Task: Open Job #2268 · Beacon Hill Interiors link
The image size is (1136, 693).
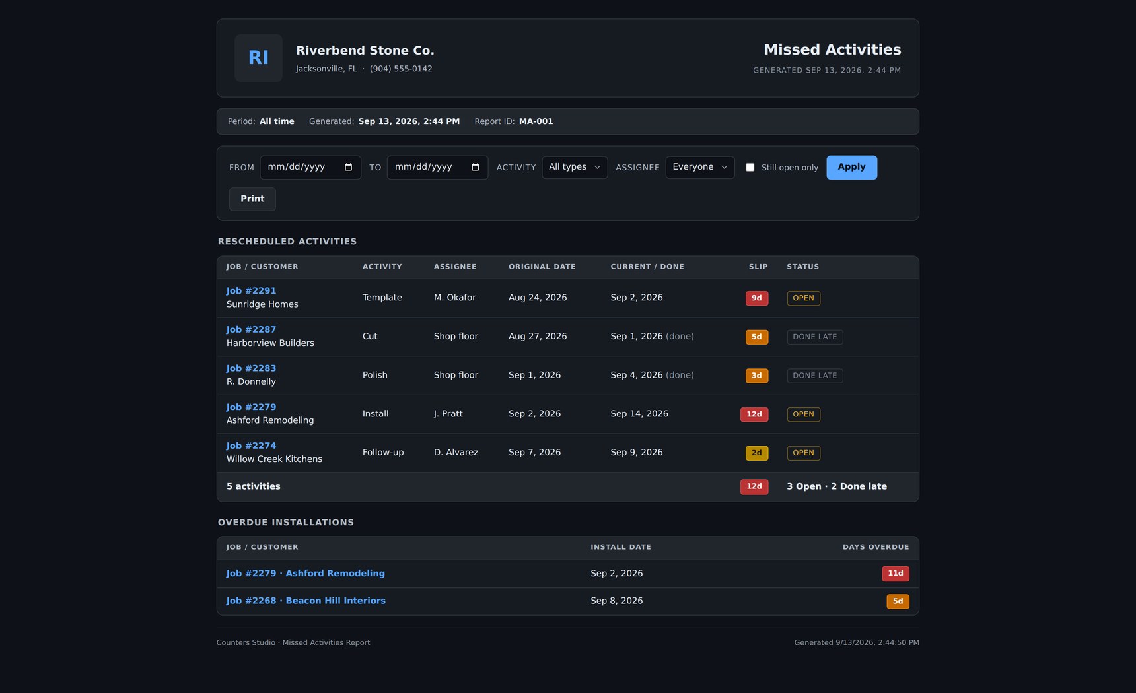Action: tap(306, 601)
